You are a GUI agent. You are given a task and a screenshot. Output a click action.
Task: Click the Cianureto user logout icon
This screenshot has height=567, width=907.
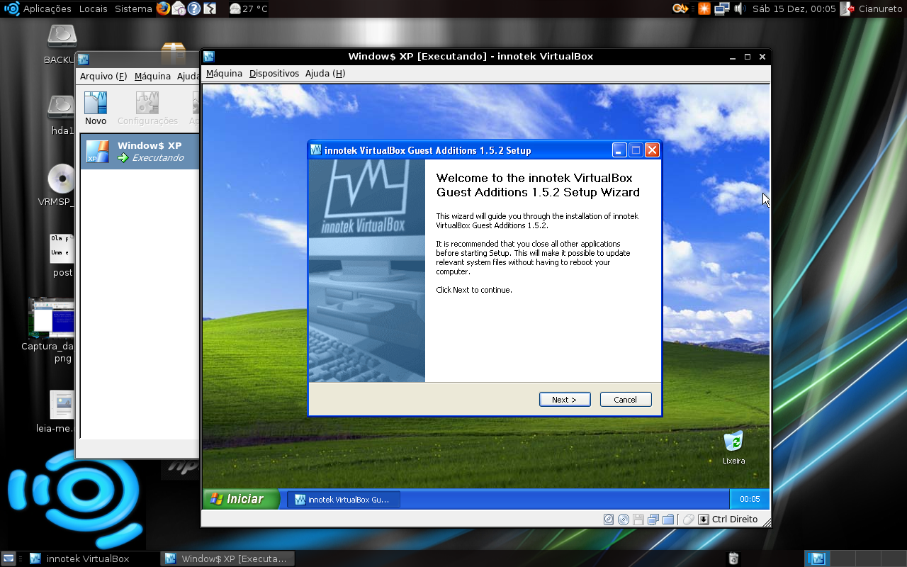(x=847, y=9)
